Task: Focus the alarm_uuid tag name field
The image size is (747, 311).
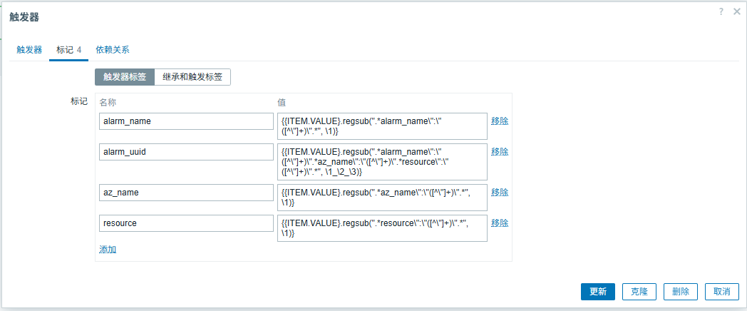Action: [x=186, y=152]
